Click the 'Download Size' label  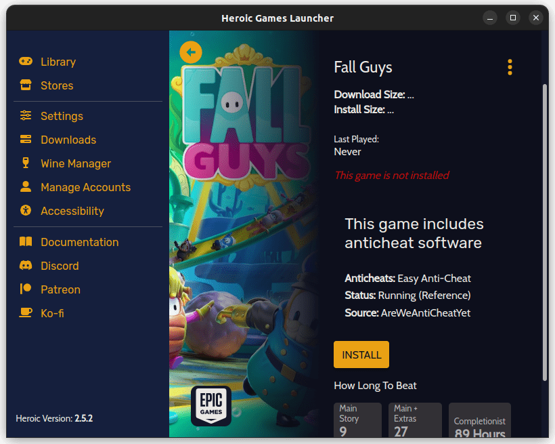click(370, 94)
